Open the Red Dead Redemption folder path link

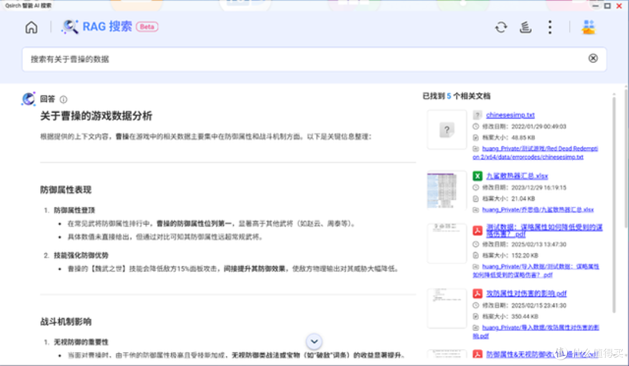point(536,152)
